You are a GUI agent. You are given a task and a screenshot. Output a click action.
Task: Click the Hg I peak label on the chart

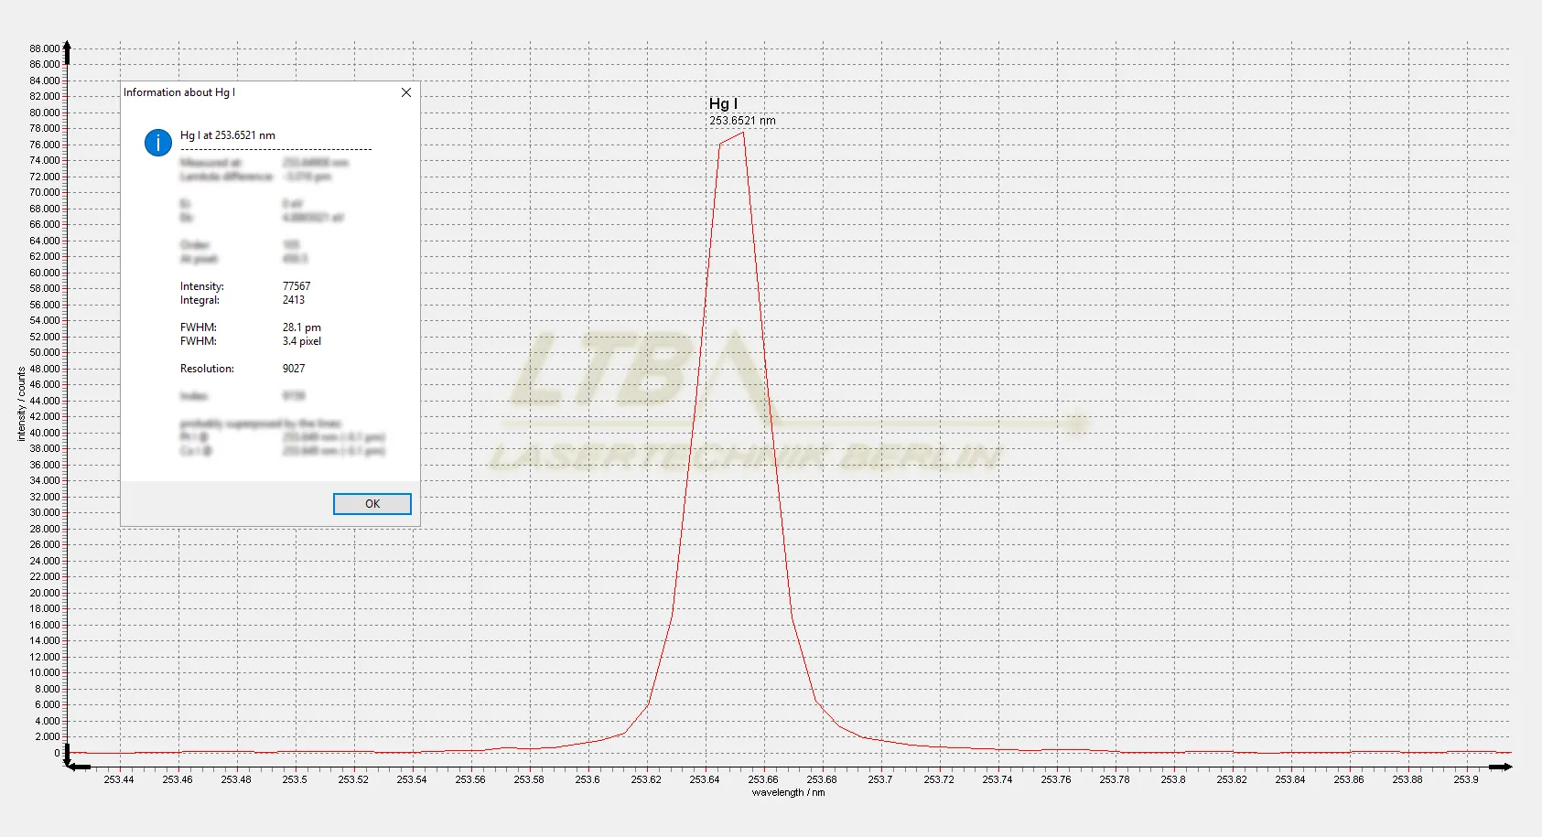pos(723,103)
